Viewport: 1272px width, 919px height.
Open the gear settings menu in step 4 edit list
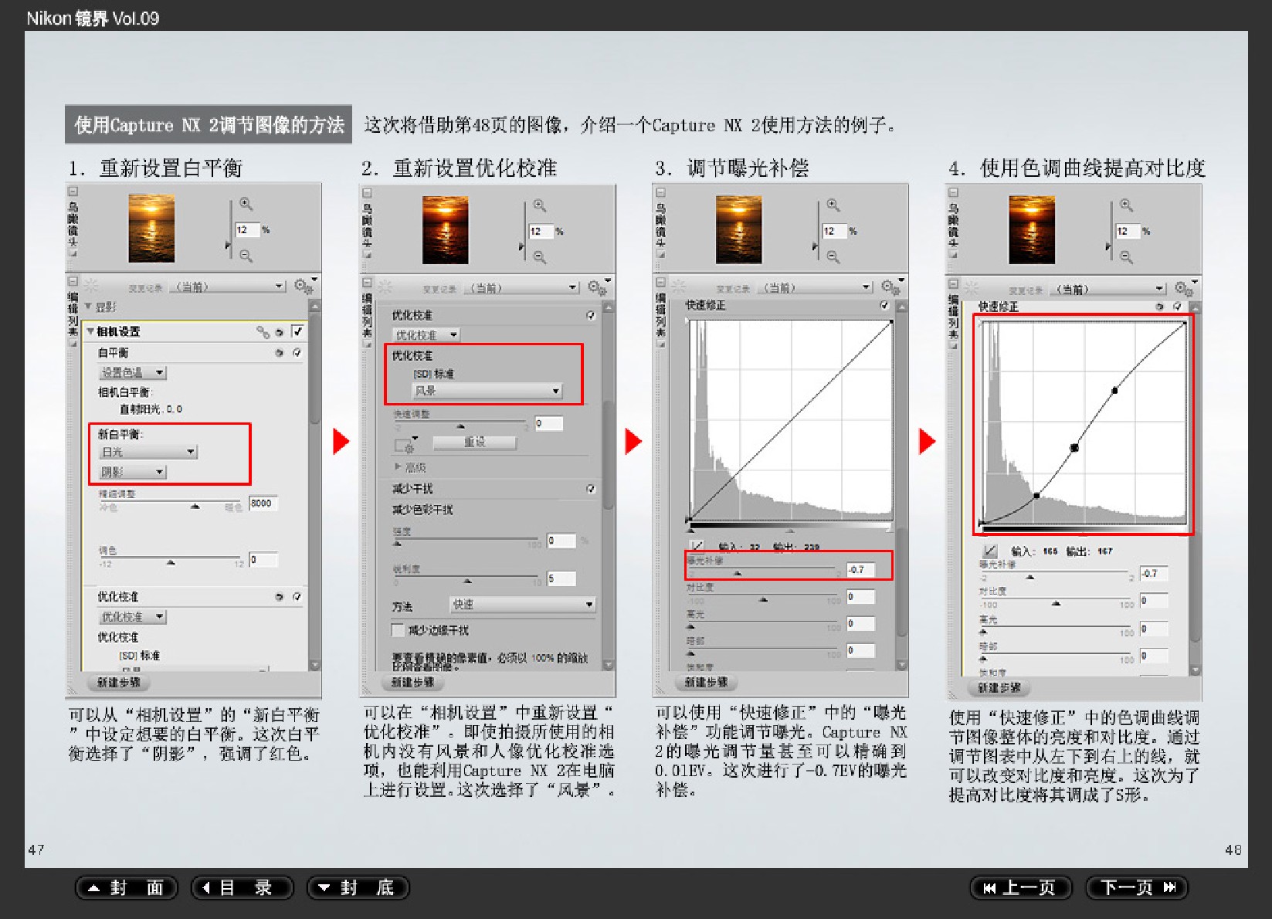click(x=1186, y=288)
